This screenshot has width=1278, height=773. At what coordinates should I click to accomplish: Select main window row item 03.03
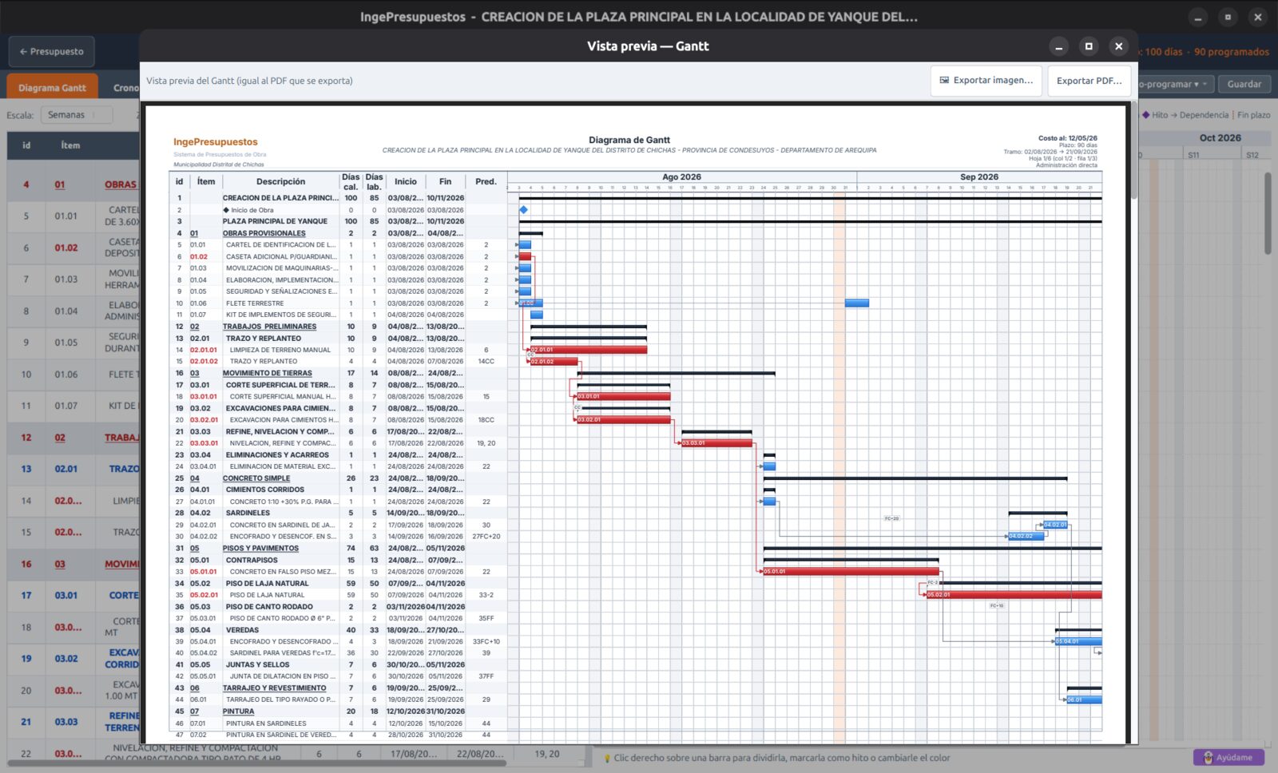point(73,722)
